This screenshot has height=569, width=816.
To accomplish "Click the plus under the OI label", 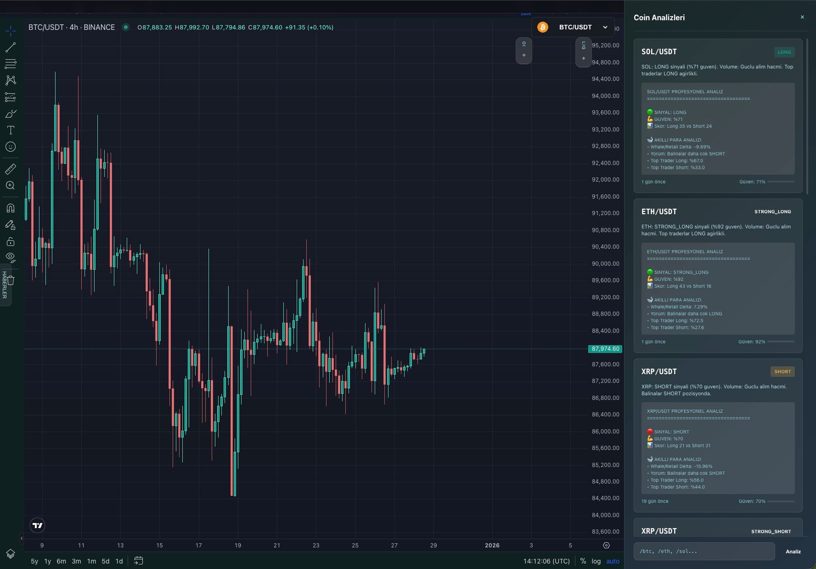I will pos(524,55).
